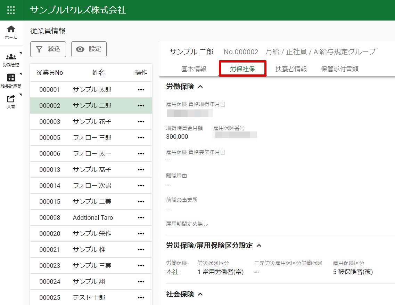Click the 本社 labor insurance value

point(172,272)
